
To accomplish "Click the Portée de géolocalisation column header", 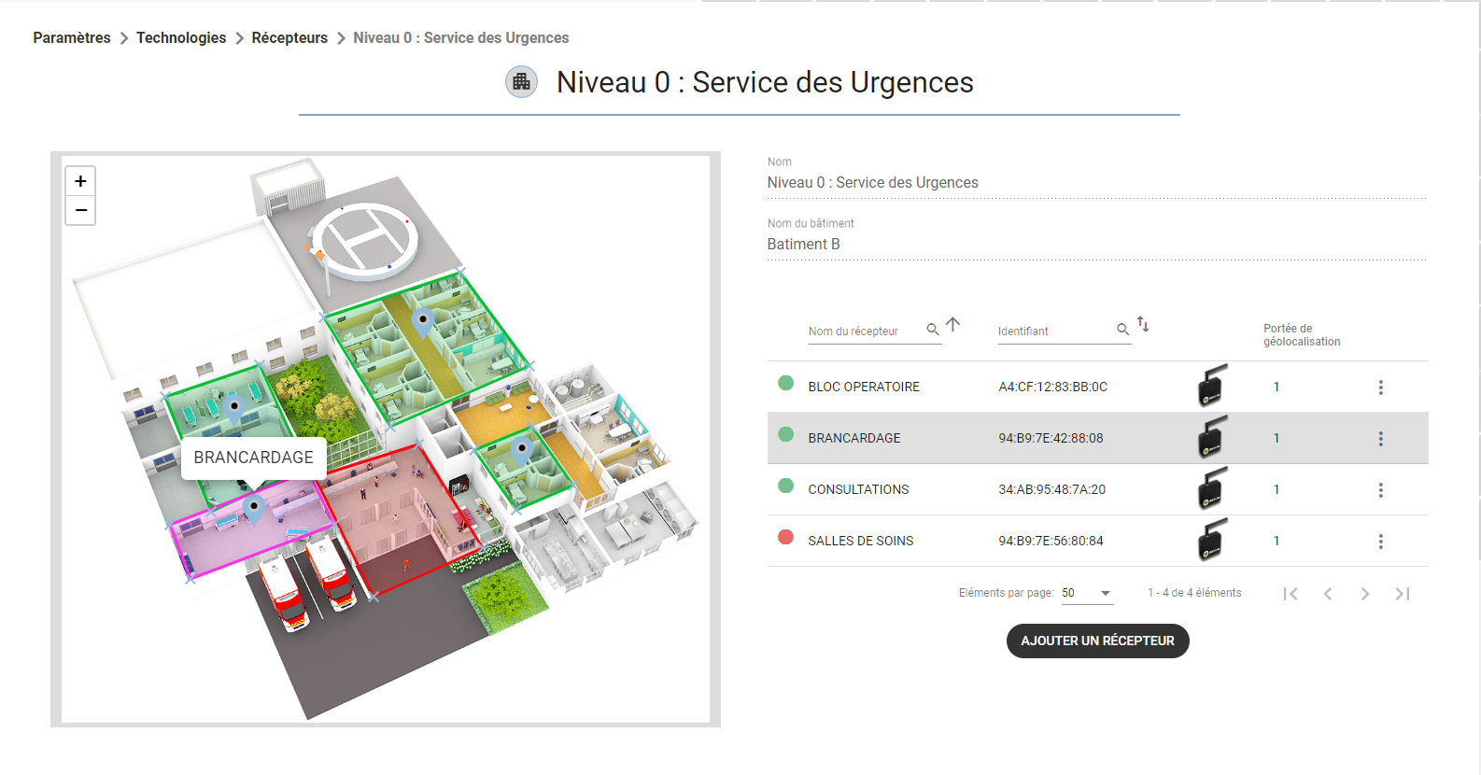I will point(1302,335).
